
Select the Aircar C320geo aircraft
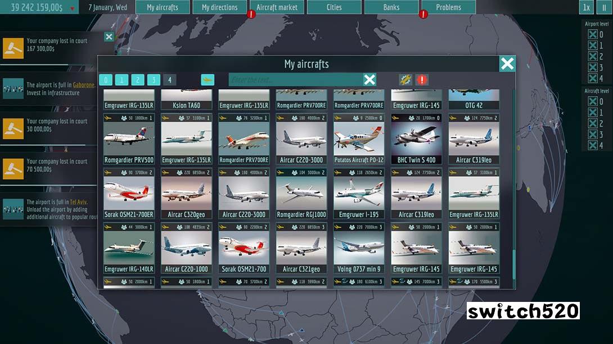pos(186,194)
